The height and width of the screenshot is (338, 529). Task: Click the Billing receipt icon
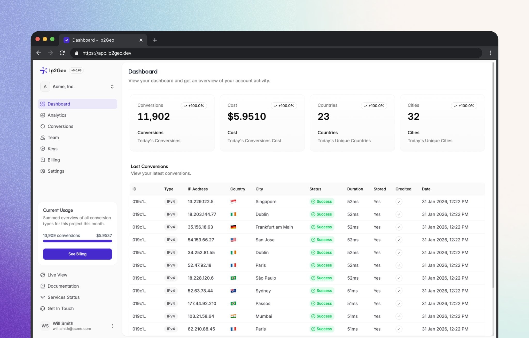43,160
